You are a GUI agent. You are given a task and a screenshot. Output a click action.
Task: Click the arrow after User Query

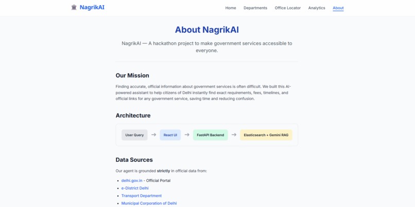pyautogui.click(x=154, y=135)
